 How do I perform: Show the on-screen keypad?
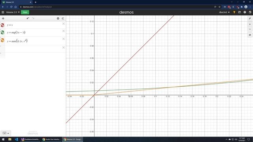6,133
